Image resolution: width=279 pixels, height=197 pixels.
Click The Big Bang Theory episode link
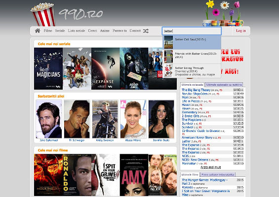[x=196, y=90]
